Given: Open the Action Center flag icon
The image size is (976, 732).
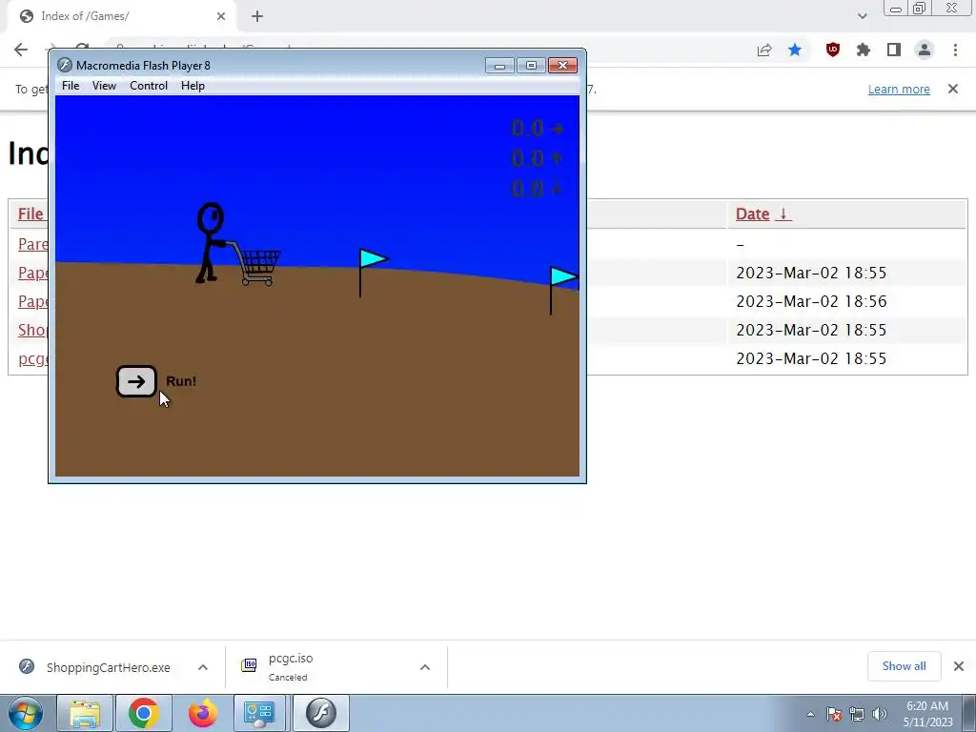Looking at the screenshot, I should coord(834,714).
